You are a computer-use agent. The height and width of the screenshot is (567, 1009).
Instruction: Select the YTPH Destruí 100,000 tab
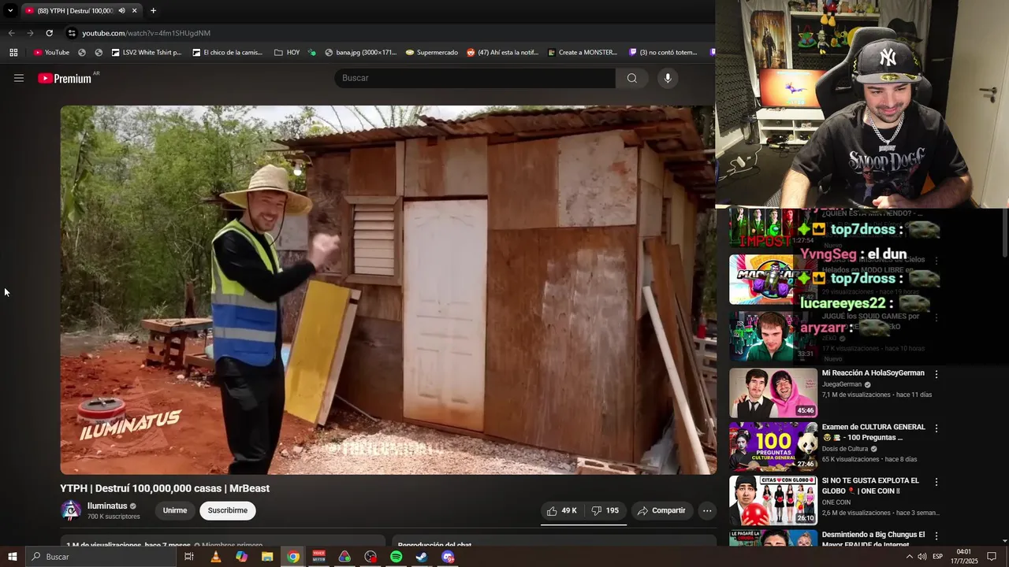pos(75,10)
